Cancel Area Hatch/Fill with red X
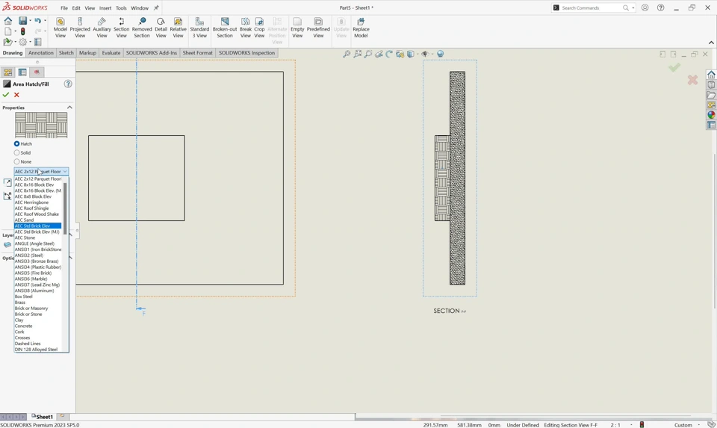The image size is (717, 428). 16,95
